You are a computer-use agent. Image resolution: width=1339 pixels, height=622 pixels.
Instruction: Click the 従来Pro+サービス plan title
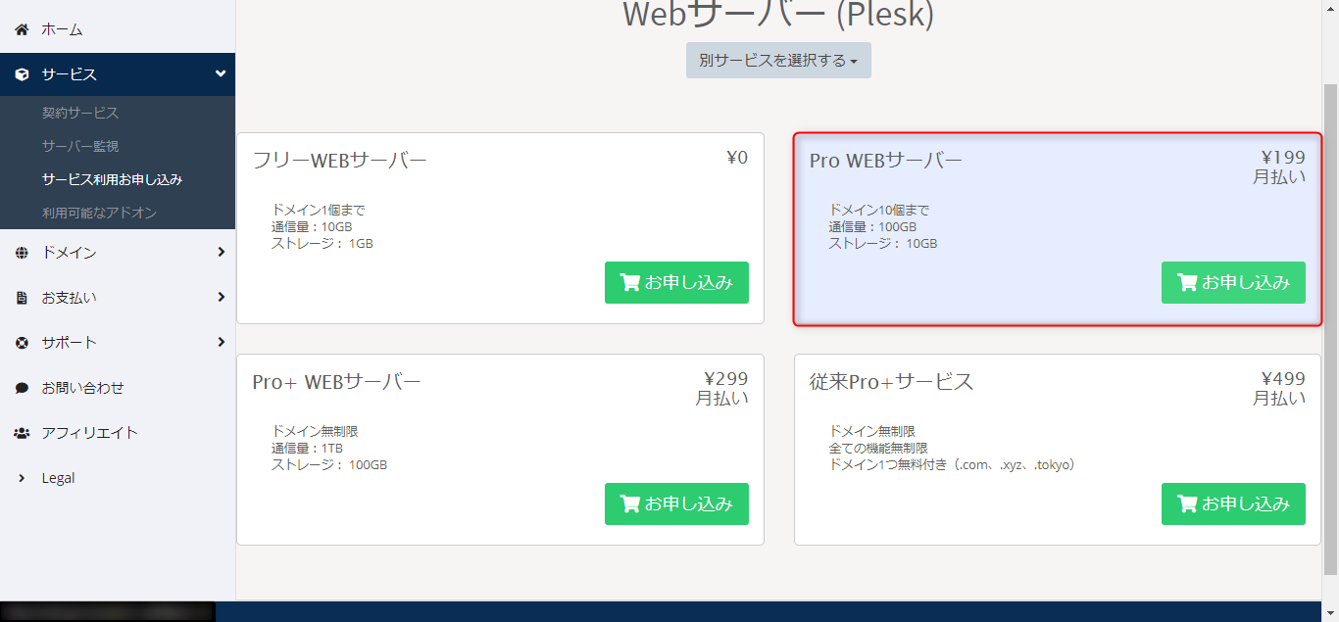pyautogui.click(x=892, y=382)
